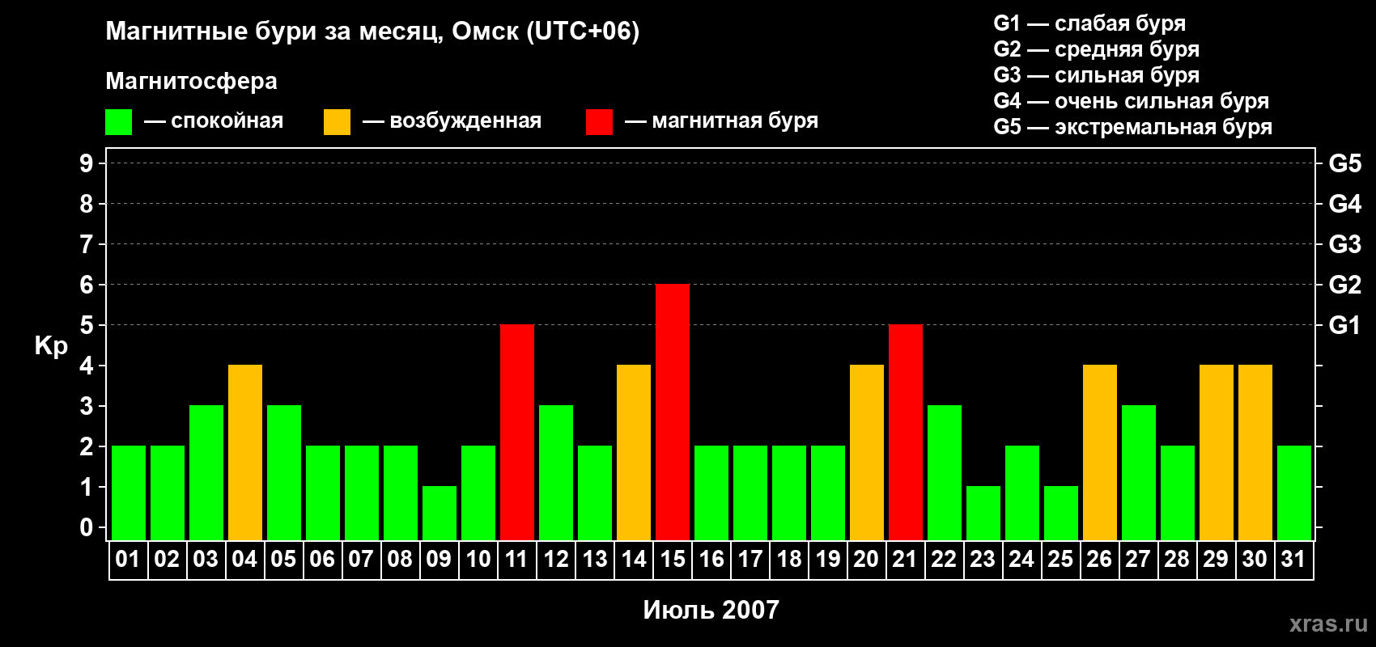Click the 'Июль 2007' month label
The image size is (1376, 647).
coord(711,610)
